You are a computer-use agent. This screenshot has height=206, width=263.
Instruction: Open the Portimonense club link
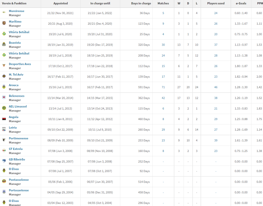[x=18, y=138]
